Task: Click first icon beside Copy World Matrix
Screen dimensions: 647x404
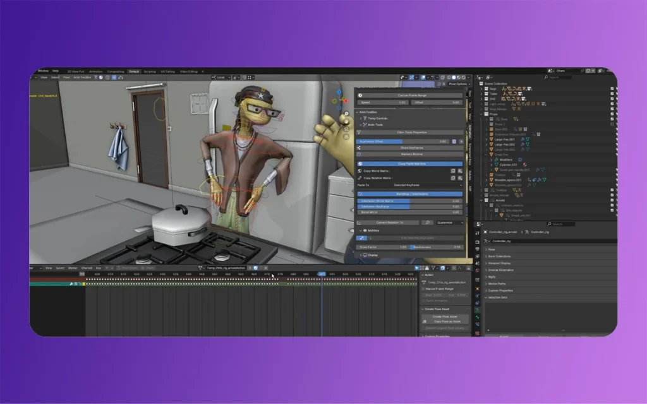Action: [x=452, y=170]
